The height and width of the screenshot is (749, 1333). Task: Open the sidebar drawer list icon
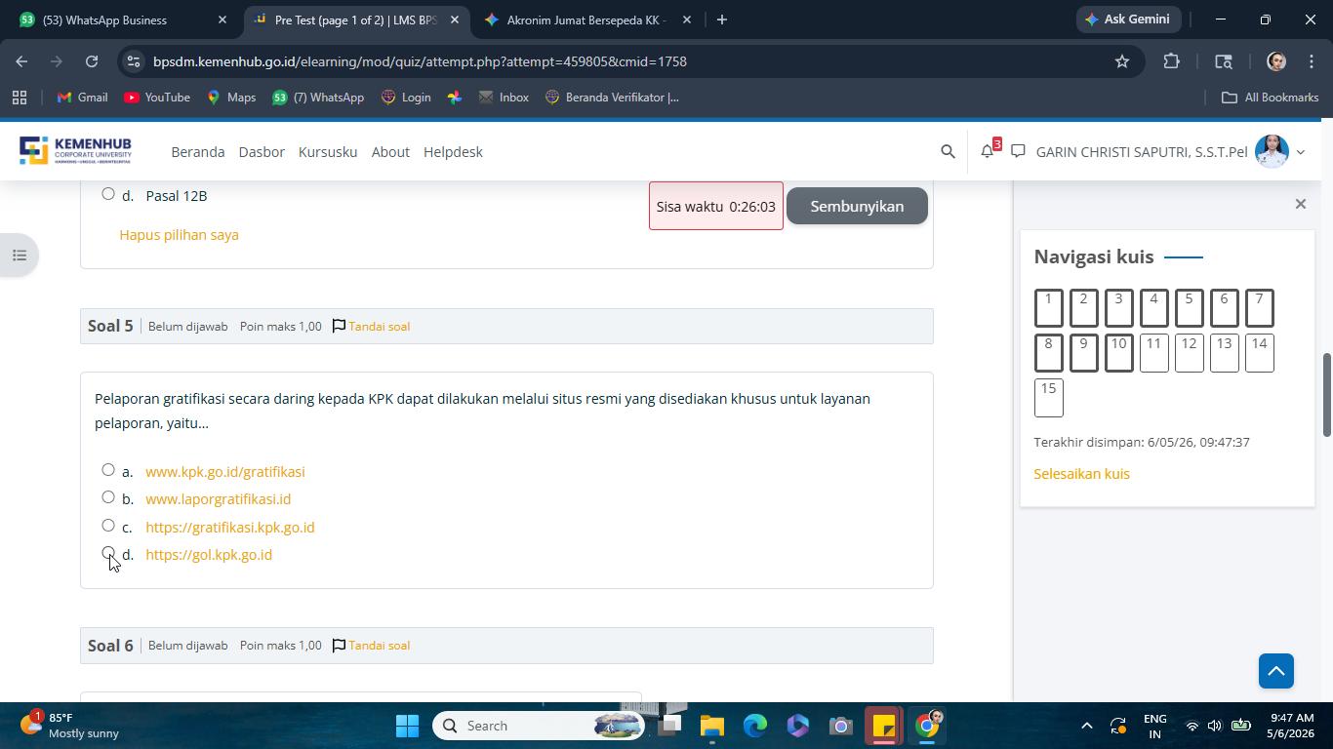click(x=20, y=256)
